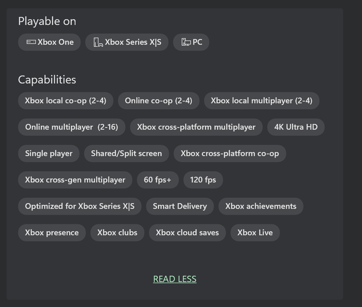Choose the 4K Ultra HD capability
This screenshot has width=362, height=307.
coord(296,127)
